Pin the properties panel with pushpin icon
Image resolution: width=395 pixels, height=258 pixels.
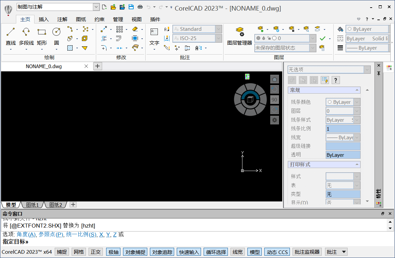[x=379, y=74]
